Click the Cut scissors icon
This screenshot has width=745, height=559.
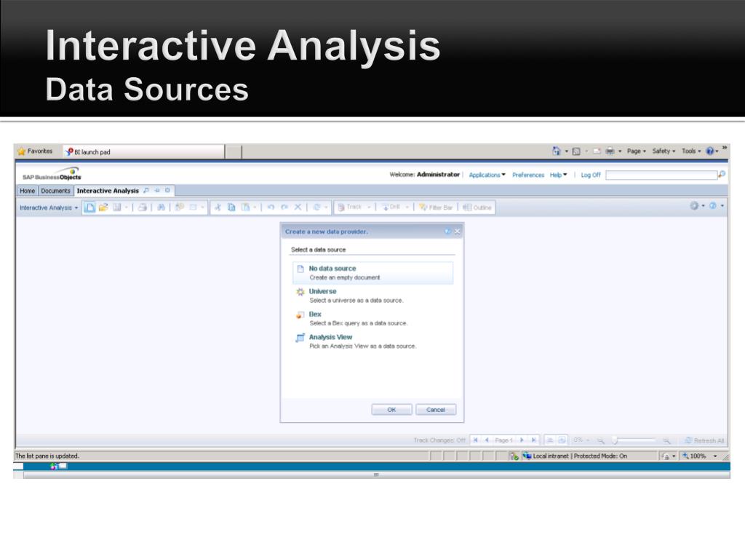click(218, 207)
